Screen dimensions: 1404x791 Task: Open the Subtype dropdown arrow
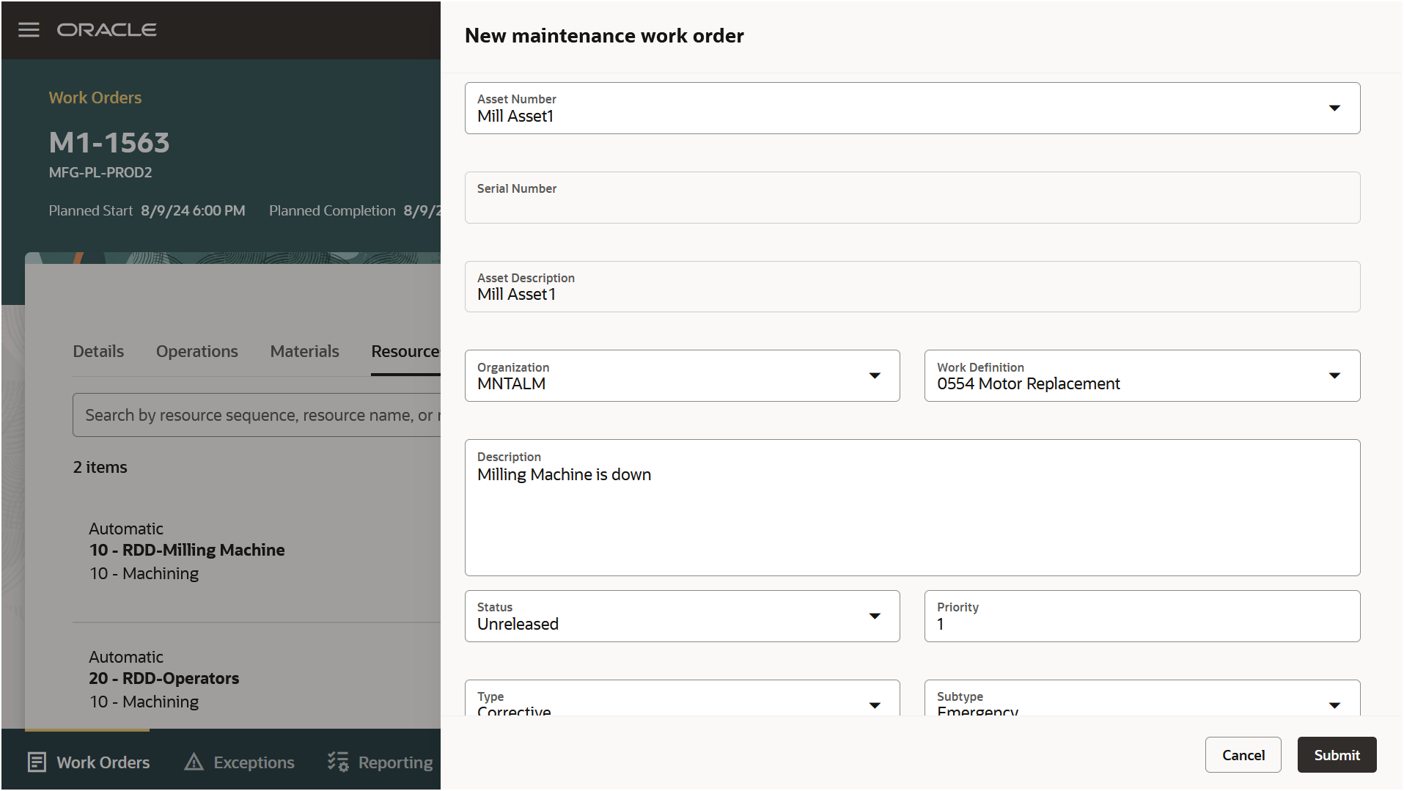coord(1334,705)
